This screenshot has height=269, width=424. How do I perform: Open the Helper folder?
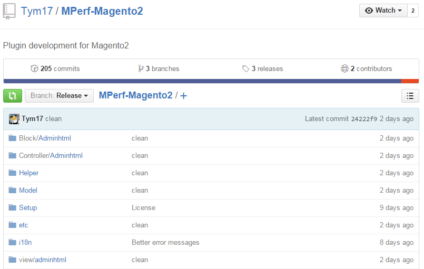[28, 173]
